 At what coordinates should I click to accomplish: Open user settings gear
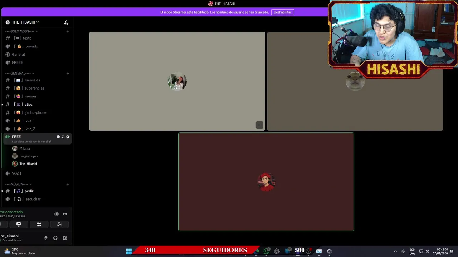pos(65,238)
